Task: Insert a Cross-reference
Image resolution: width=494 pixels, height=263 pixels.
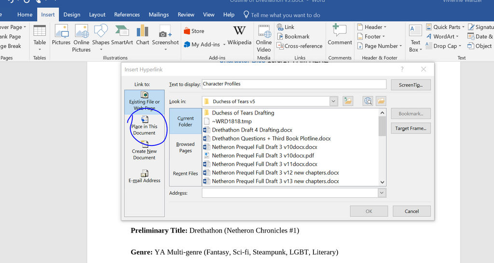Action: point(300,46)
